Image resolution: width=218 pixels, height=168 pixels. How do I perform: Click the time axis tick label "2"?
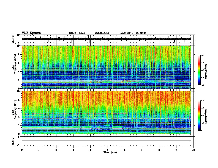56,150
